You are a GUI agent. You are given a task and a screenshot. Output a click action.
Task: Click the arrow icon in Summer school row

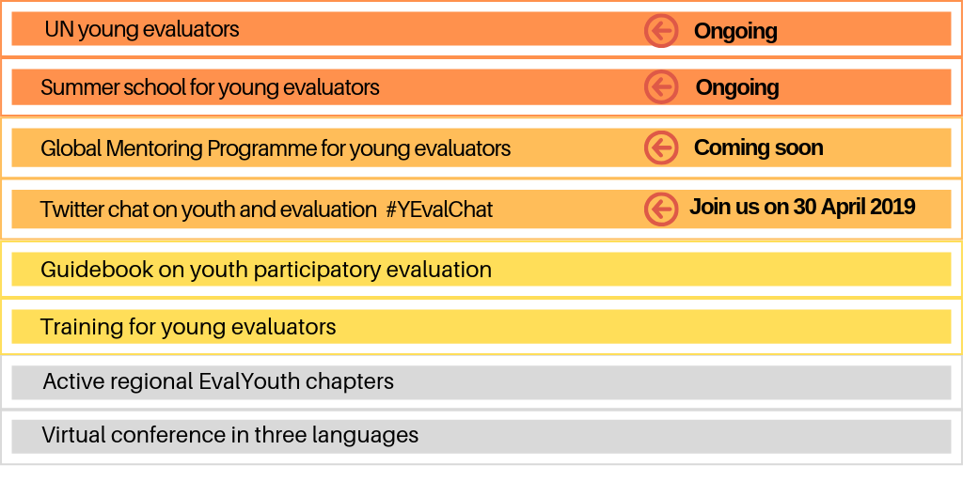(661, 87)
